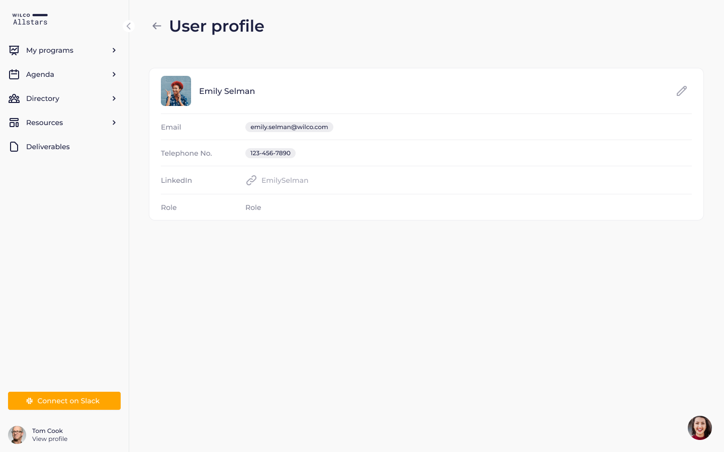Collapse the sidebar with the chevron button
The width and height of the screenshot is (724, 452).
point(129,26)
